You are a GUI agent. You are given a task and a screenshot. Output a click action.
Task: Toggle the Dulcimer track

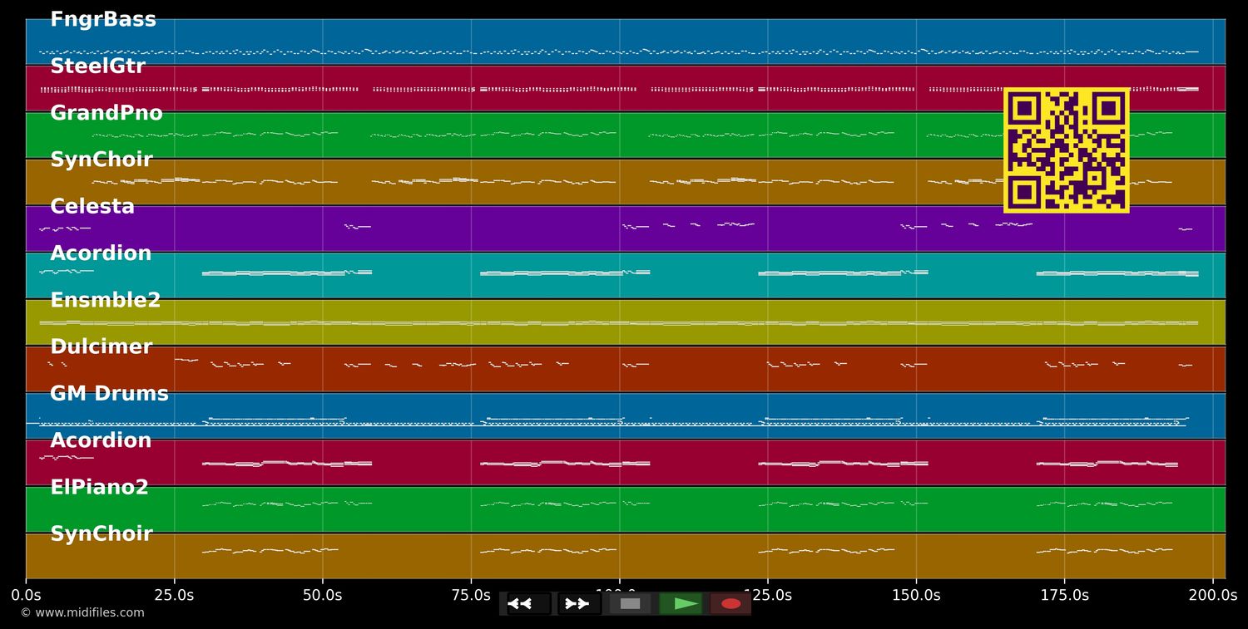pos(101,346)
